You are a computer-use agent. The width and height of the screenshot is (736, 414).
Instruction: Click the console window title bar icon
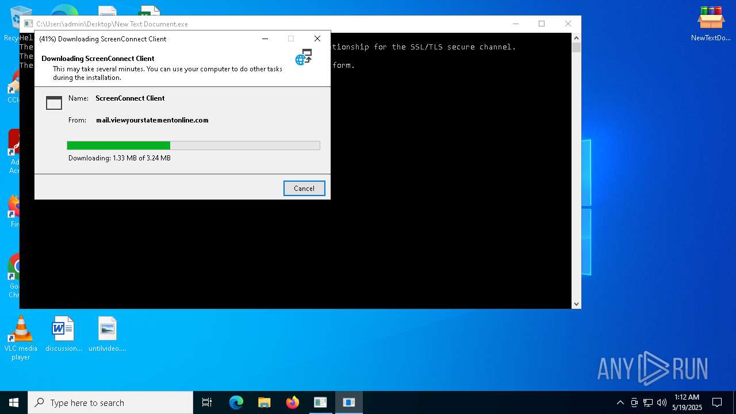tap(28, 24)
